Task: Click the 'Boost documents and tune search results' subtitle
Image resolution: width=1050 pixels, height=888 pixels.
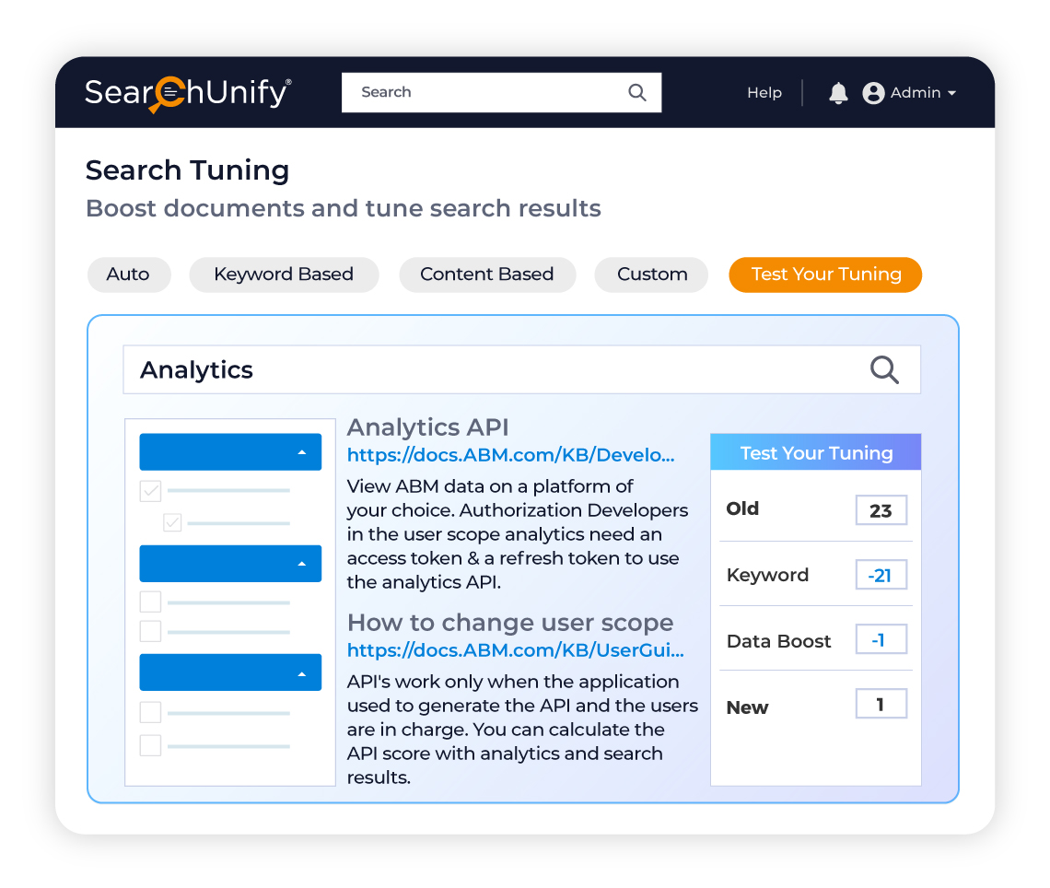Action: click(x=344, y=209)
